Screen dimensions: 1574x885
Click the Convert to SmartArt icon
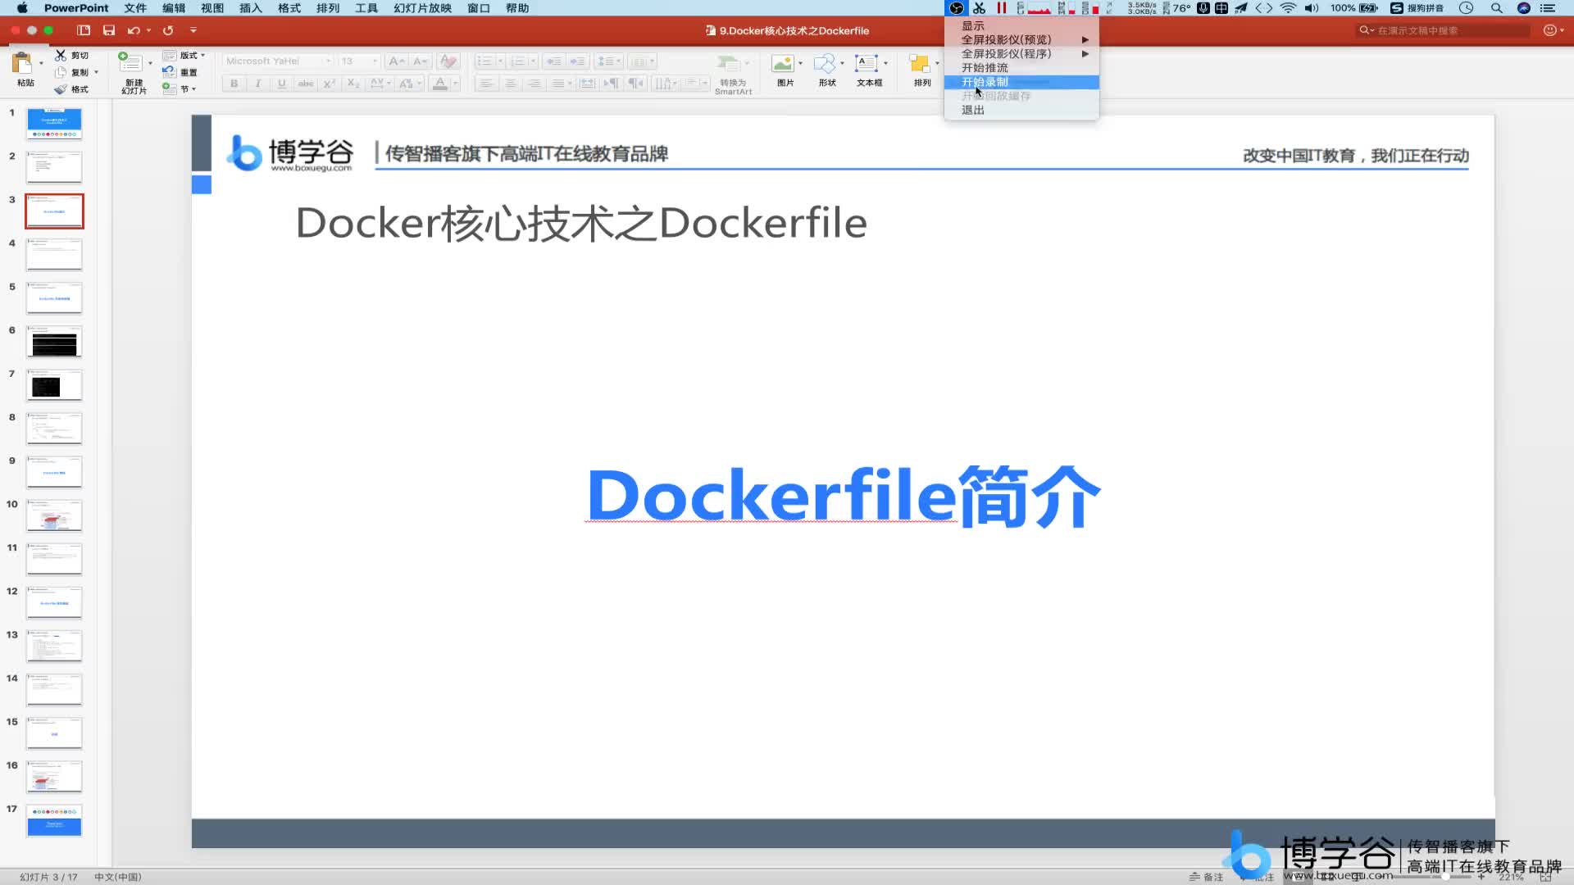point(728,64)
